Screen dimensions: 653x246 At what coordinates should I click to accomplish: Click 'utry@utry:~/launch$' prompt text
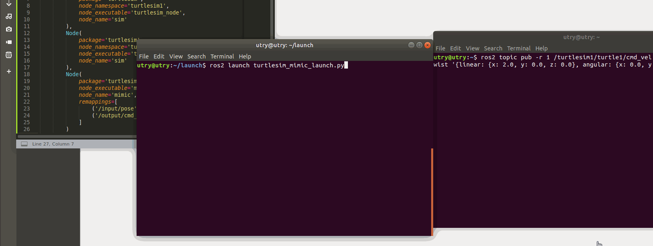pos(171,65)
